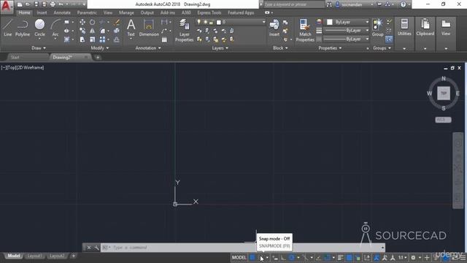
Task: Toggle Group Selection on/off in Groups panel
Action: [389, 39]
